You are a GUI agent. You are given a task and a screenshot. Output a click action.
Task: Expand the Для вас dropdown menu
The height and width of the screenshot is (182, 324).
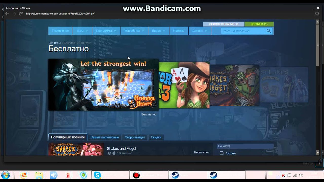click(200, 31)
